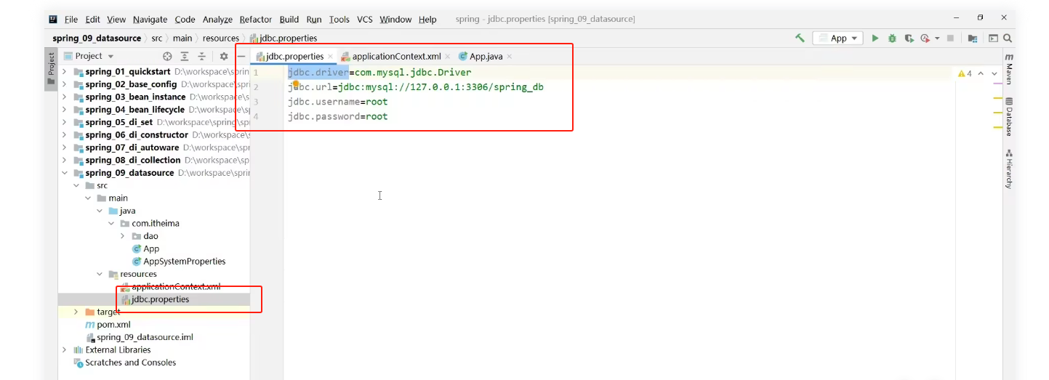Click resources in the breadcrumb bar
1049x380 pixels.
coord(220,38)
